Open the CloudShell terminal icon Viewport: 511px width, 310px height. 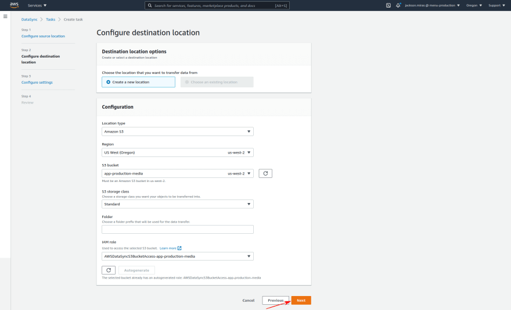coord(388,5)
